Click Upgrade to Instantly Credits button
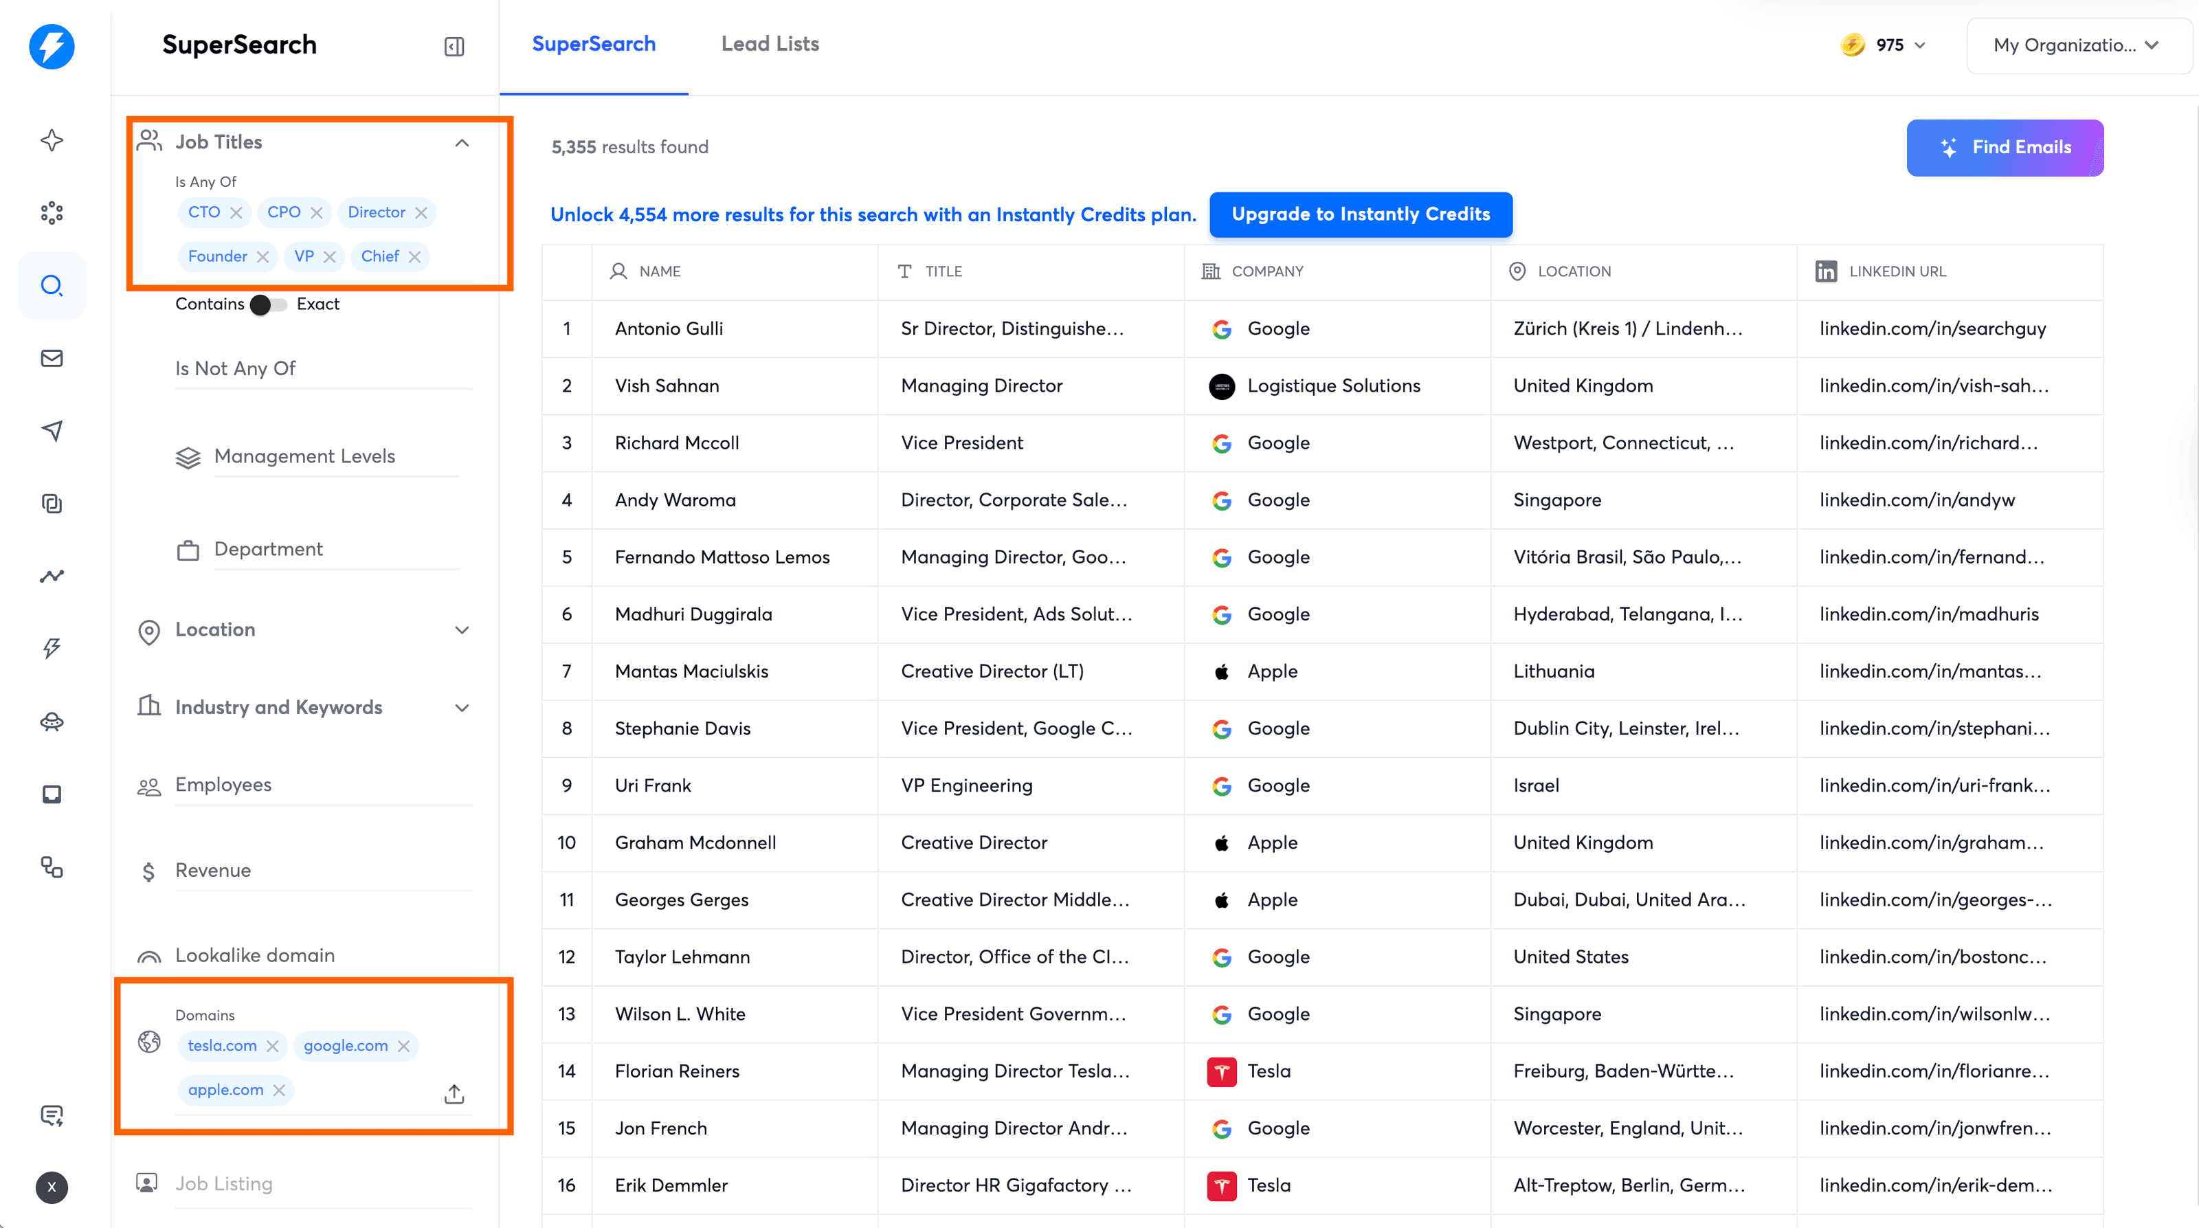The width and height of the screenshot is (2199, 1228). tap(1361, 214)
